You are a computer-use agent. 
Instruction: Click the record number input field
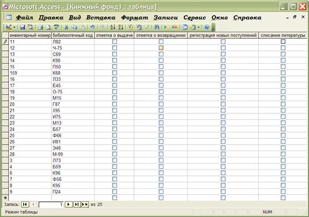coord(51,205)
